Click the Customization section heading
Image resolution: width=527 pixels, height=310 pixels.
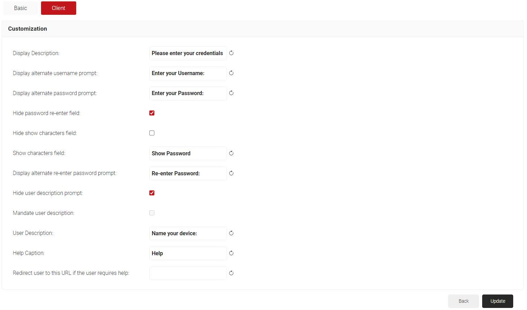pyautogui.click(x=28, y=29)
